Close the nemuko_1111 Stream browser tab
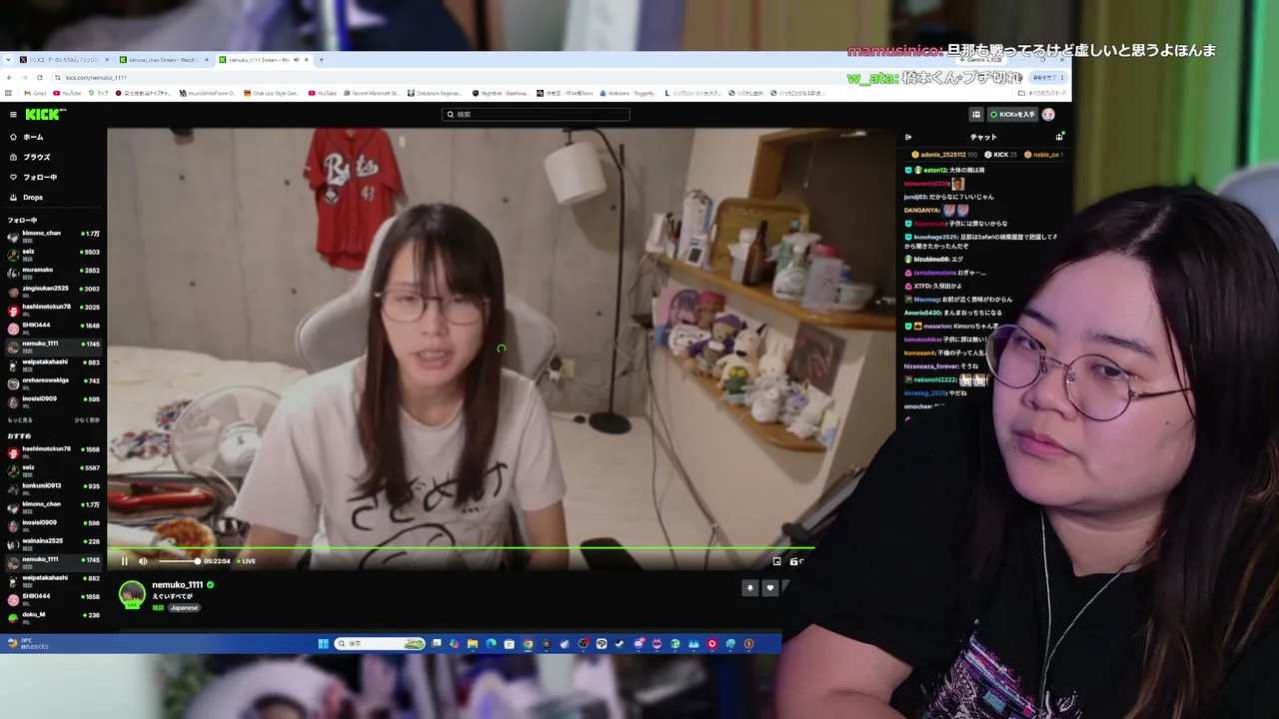1279x719 pixels. click(x=307, y=60)
